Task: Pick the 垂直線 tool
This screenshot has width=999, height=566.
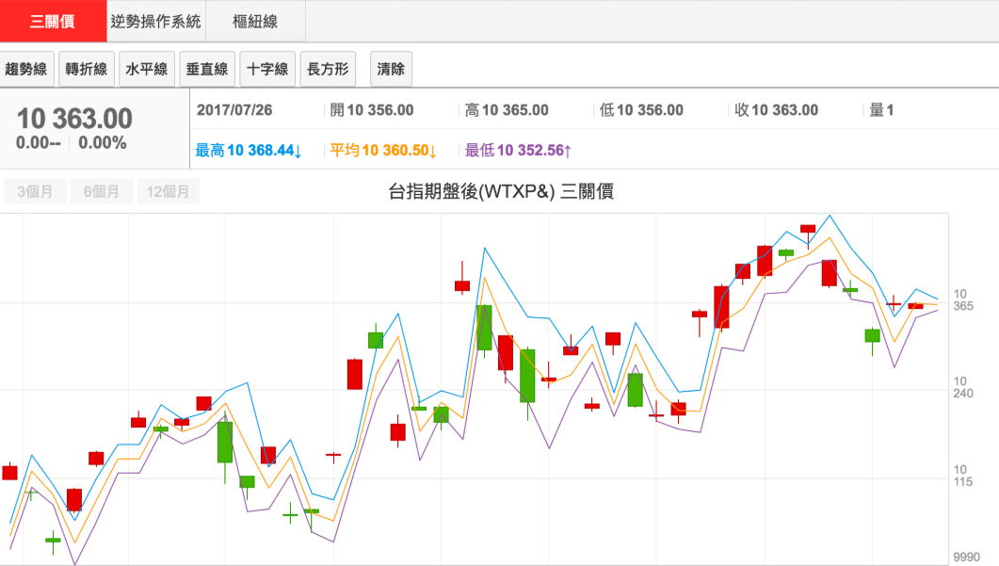Action: [x=207, y=69]
